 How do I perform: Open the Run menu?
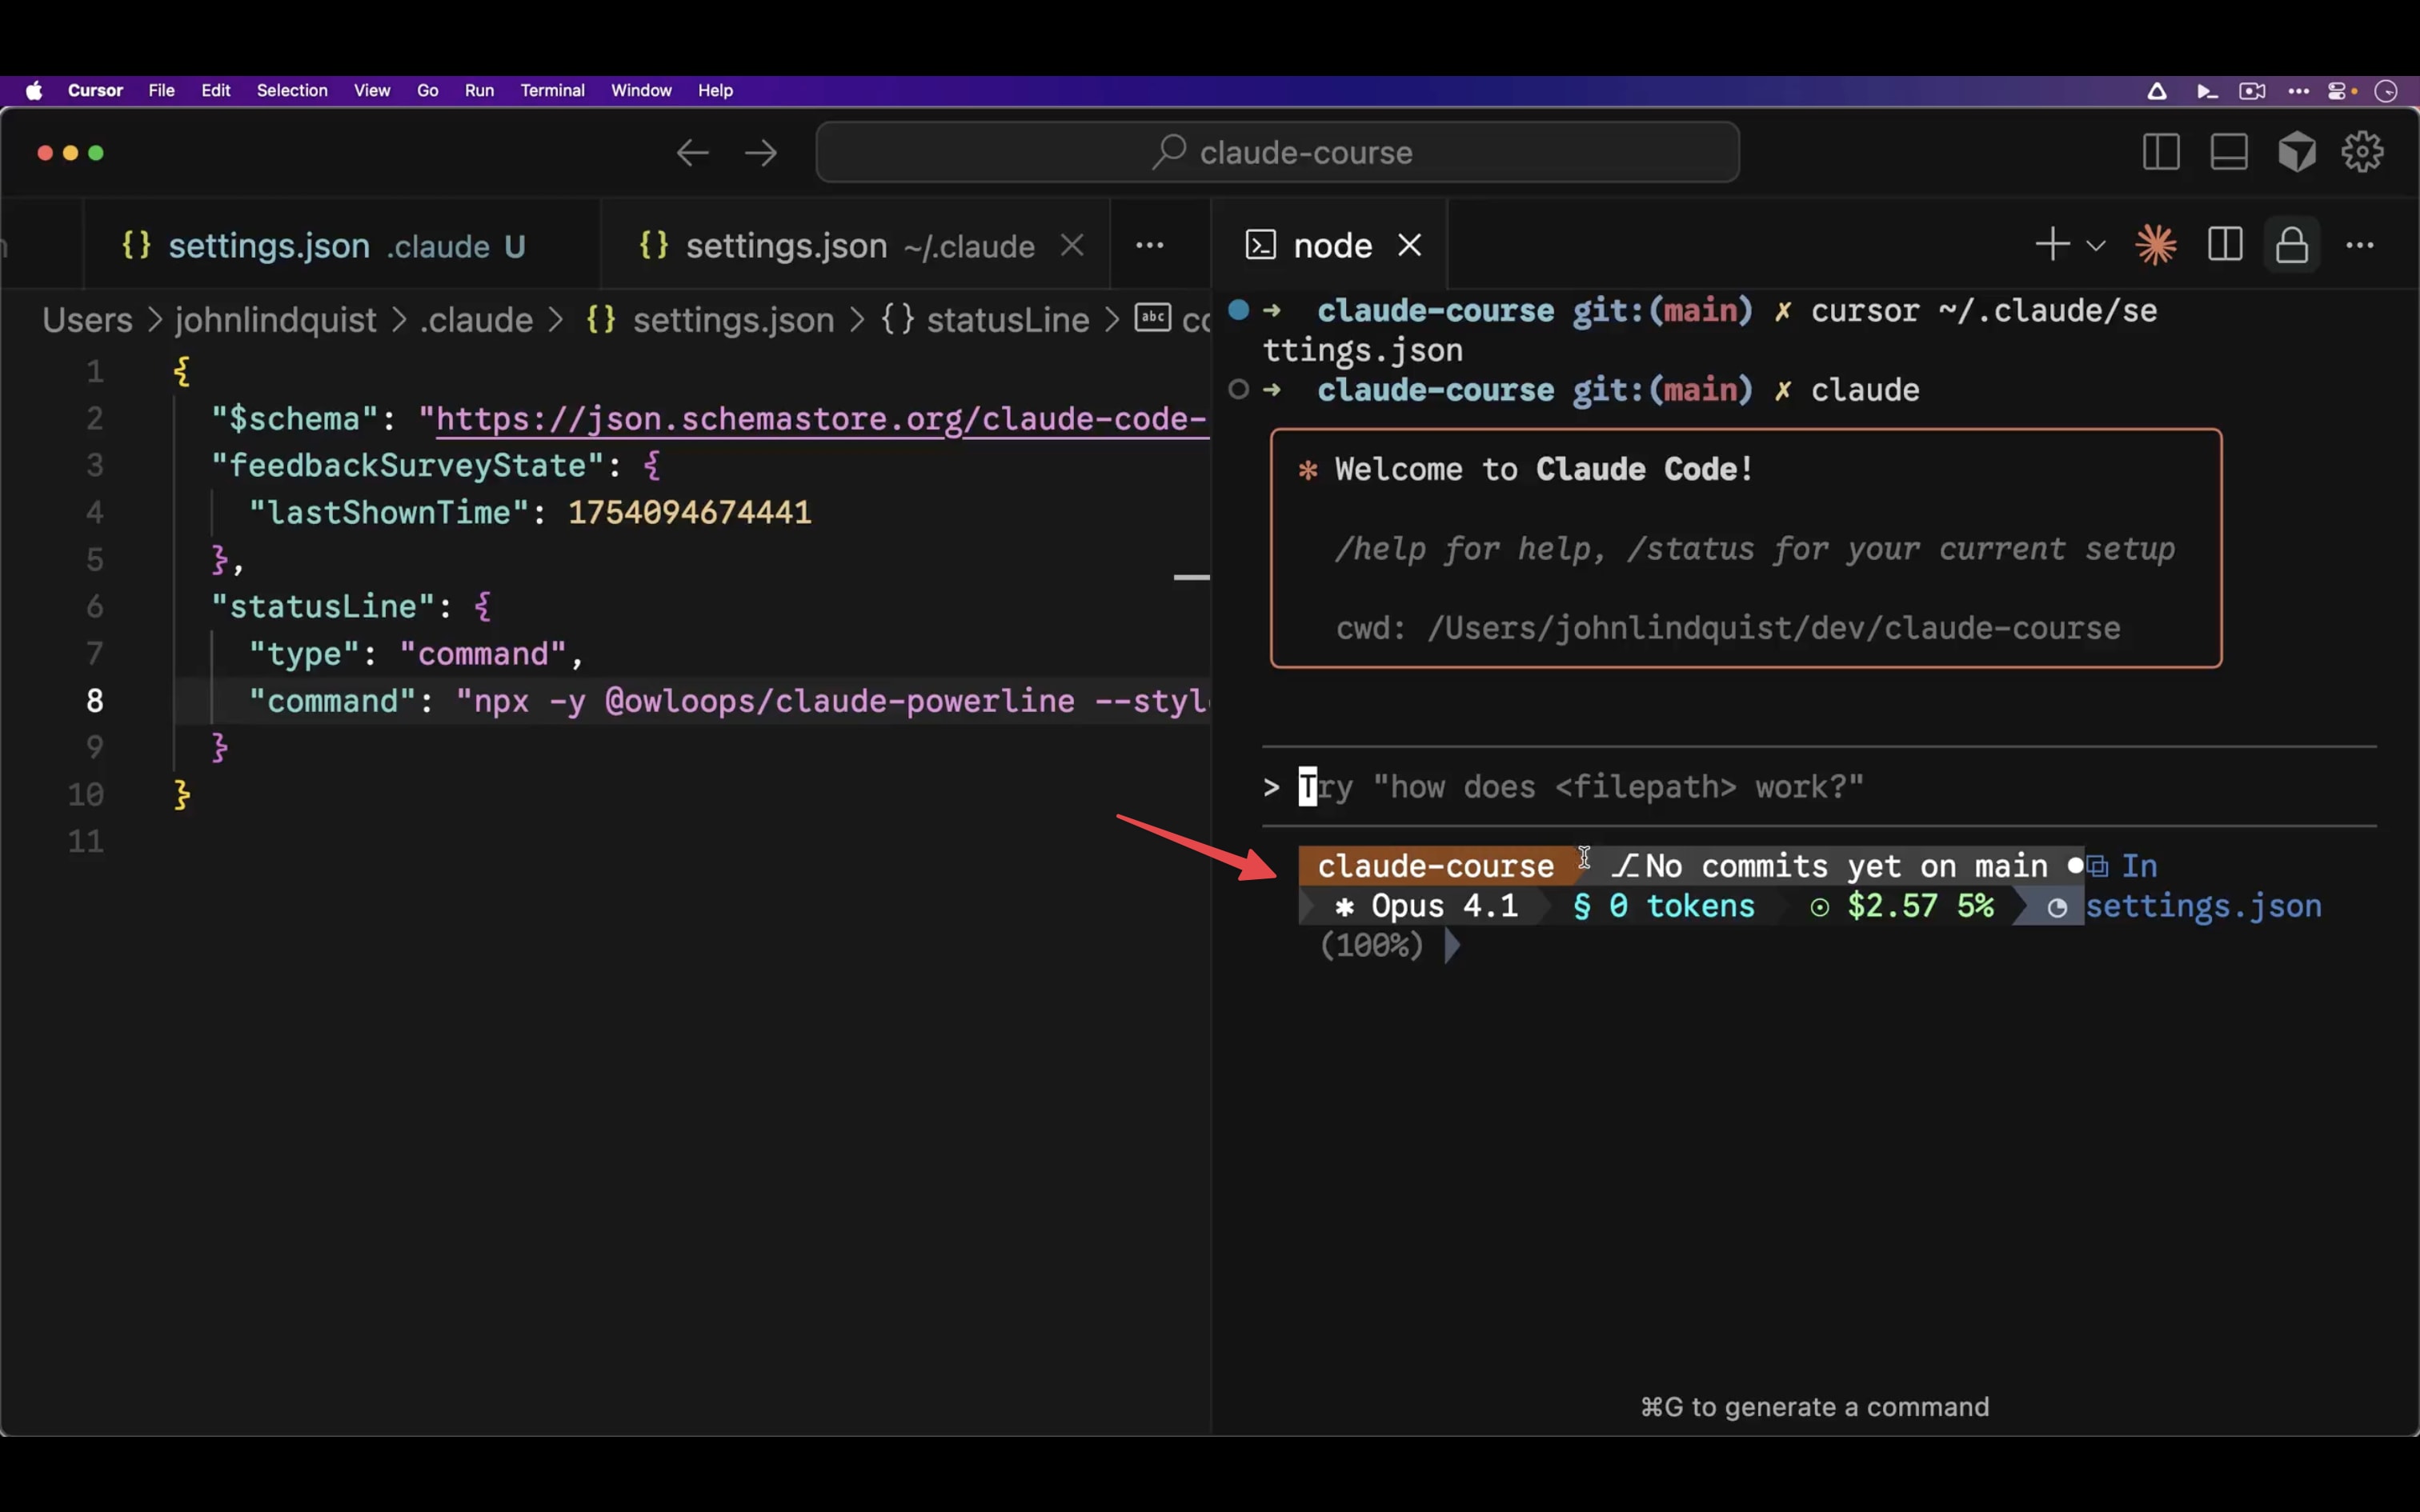tap(480, 91)
